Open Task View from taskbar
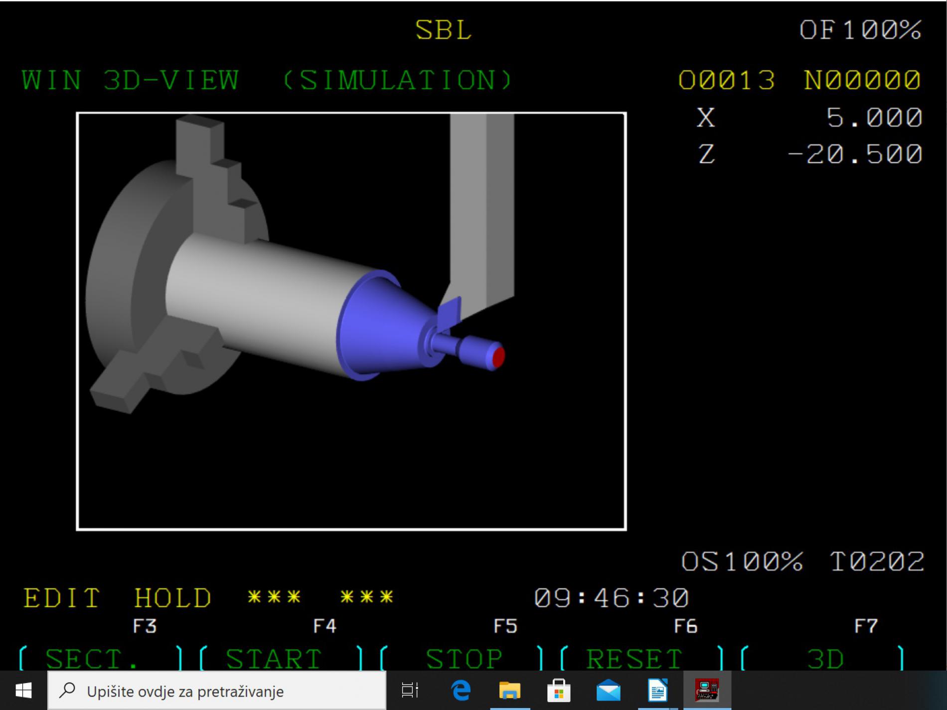 (410, 691)
